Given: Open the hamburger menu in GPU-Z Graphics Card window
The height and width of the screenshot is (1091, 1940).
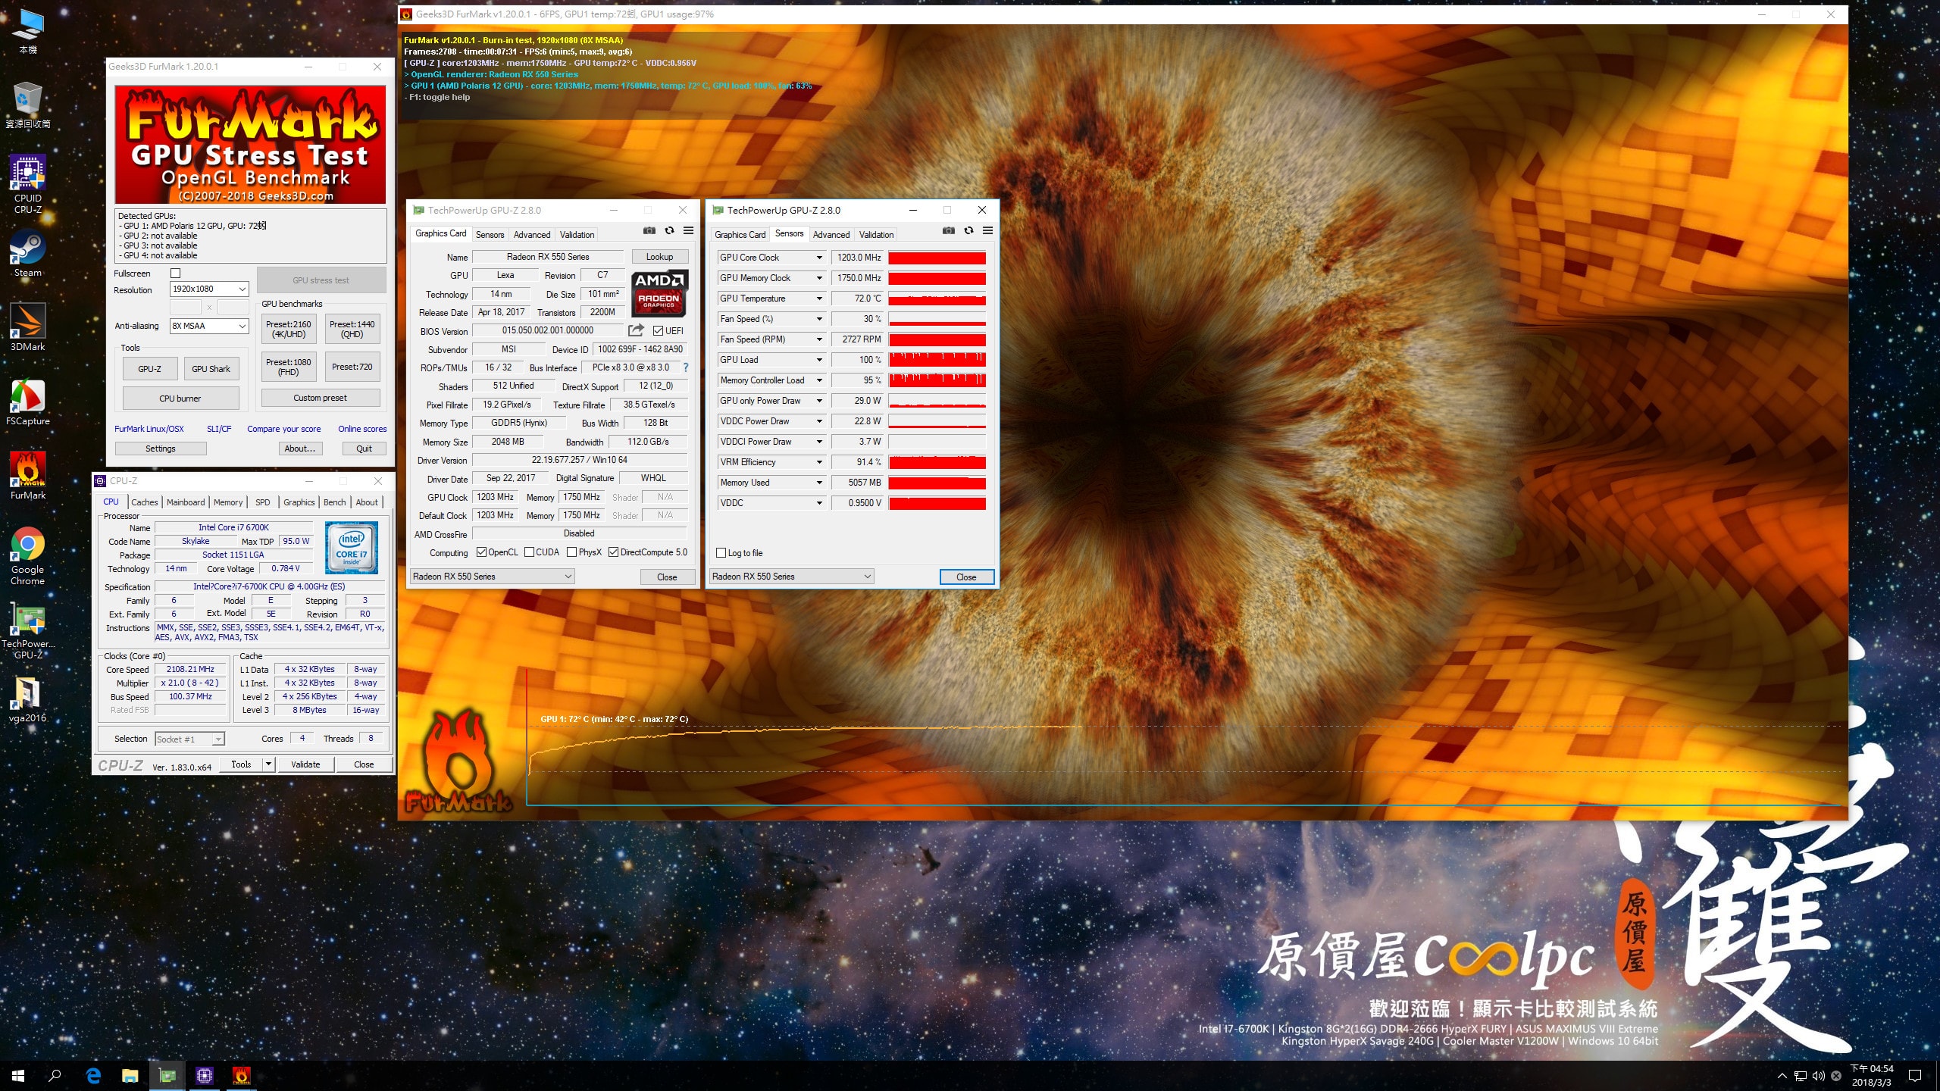Looking at the screenshot, I should [688, 230].
